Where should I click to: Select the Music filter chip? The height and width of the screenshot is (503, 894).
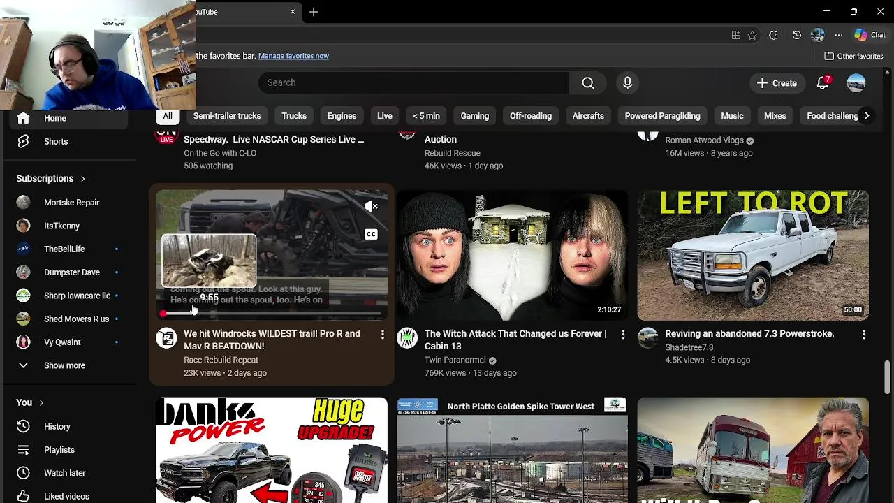click(732, 116)
